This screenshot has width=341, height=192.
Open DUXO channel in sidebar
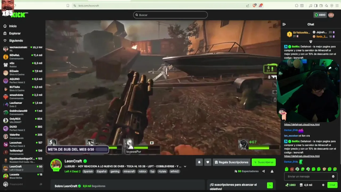(23, 128)
